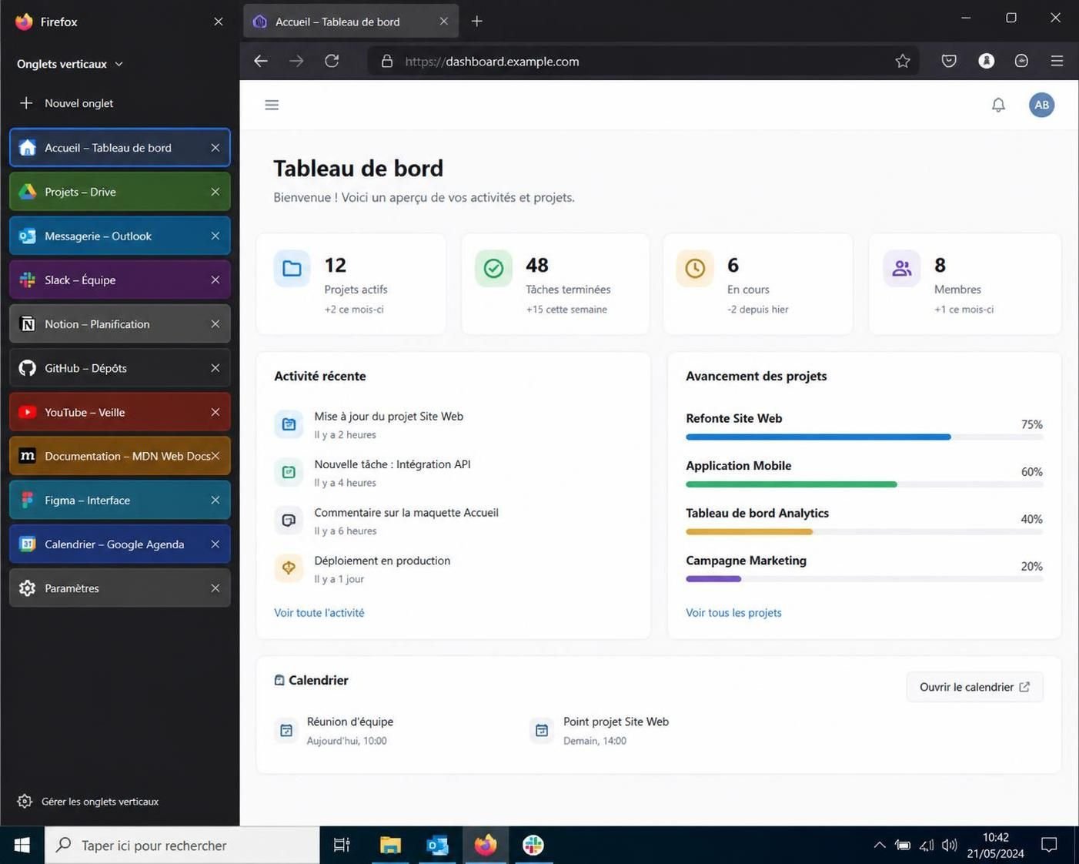Click Campagne Marketing progress bar
Viewport: 1079px width, 864px height.
click(x=864, y=579)
